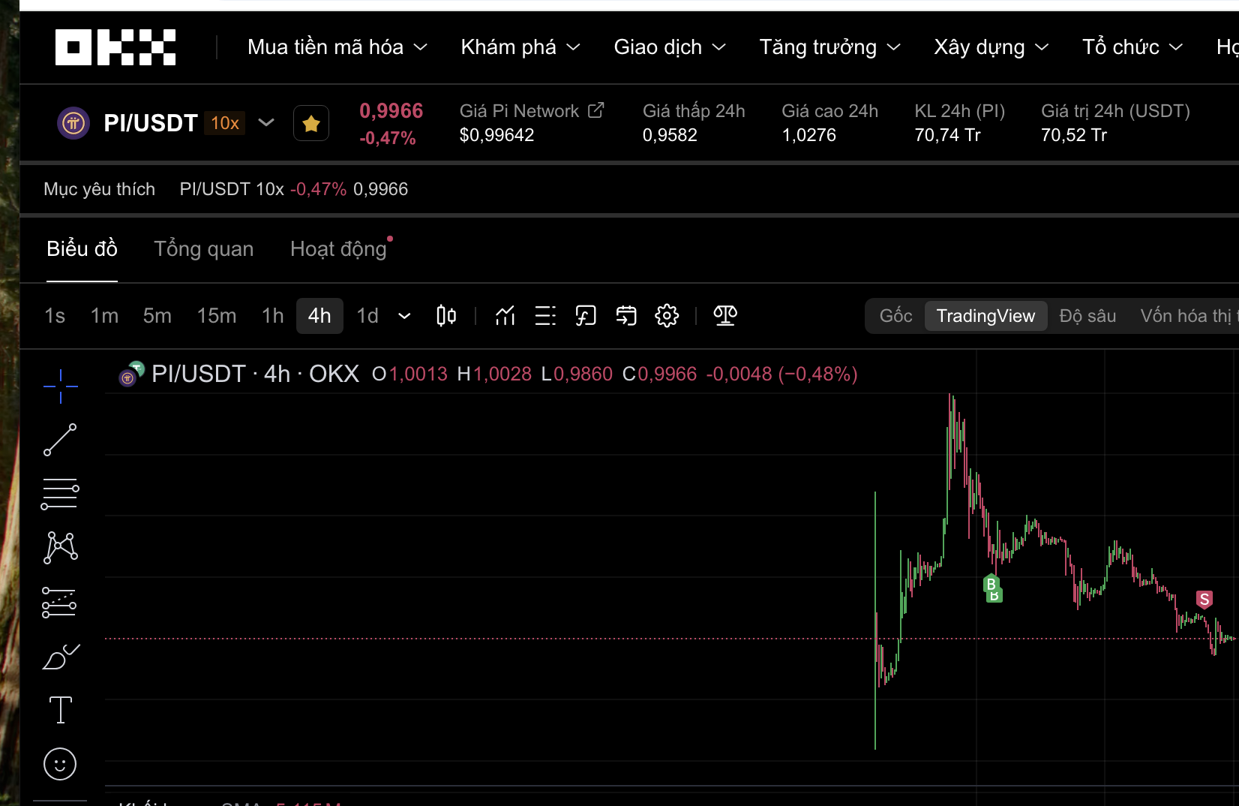Select the text annotation tool

click(x=60, y=710)
